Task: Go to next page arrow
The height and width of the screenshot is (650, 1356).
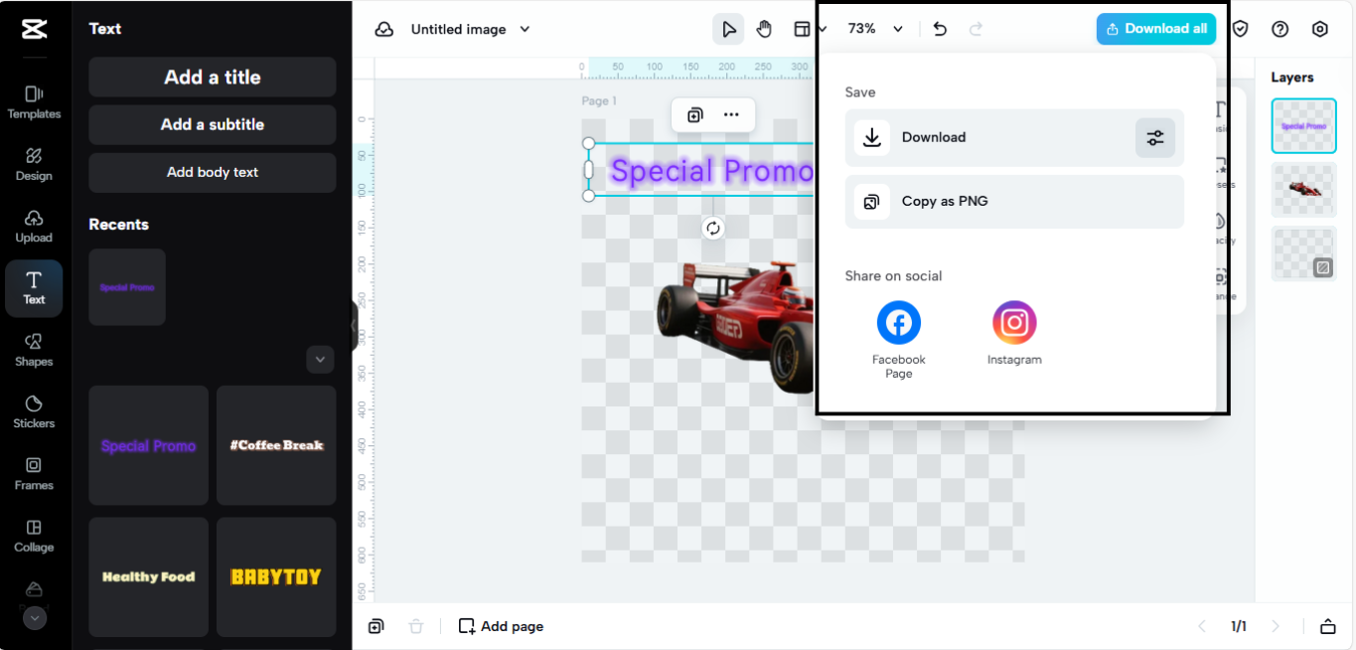Action: point(1276,626)
